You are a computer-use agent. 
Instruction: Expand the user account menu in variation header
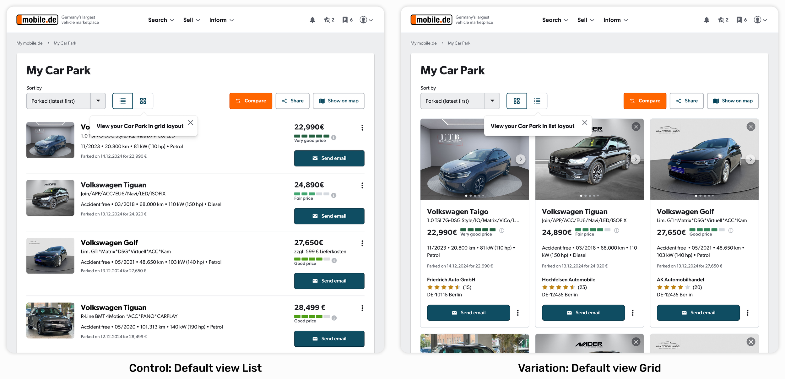(760, 20)
